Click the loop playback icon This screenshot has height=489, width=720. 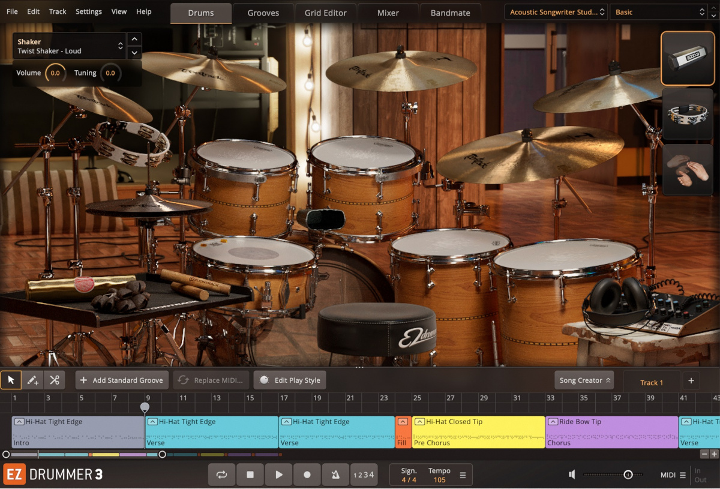(x=221, y=474)
